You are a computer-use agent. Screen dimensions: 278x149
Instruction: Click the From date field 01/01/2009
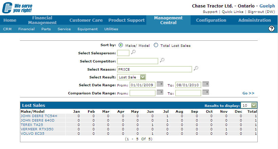tap(143, 85)
